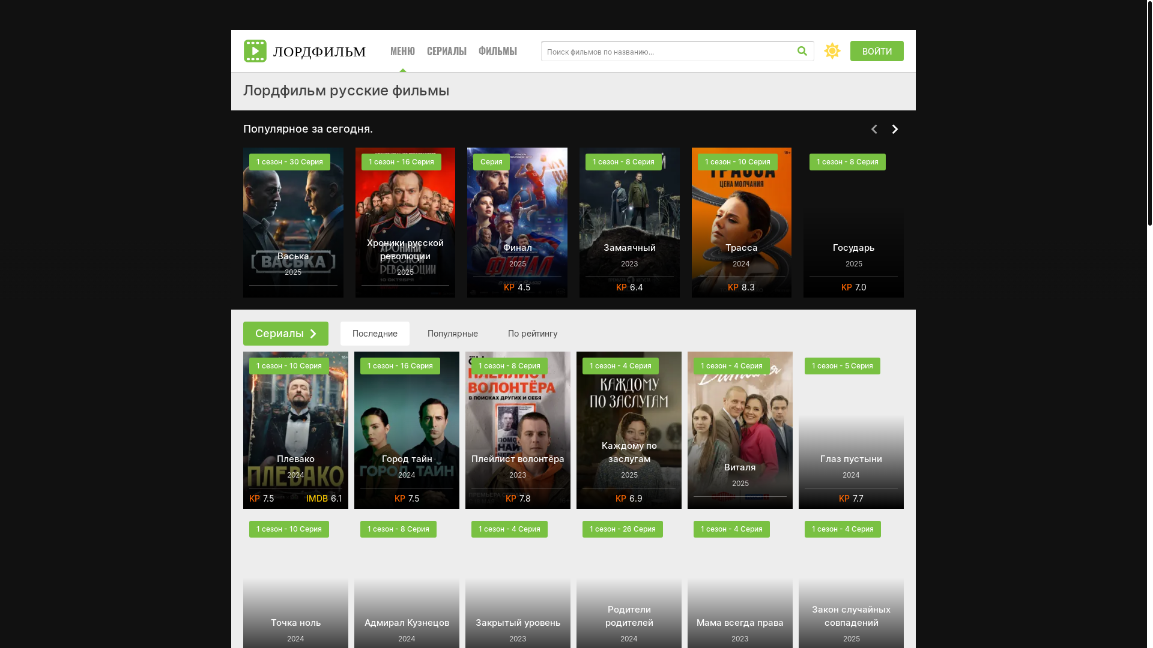The image size is (1153, 648).
Task: Click the search magnifier icon
Action: (802, 51)
